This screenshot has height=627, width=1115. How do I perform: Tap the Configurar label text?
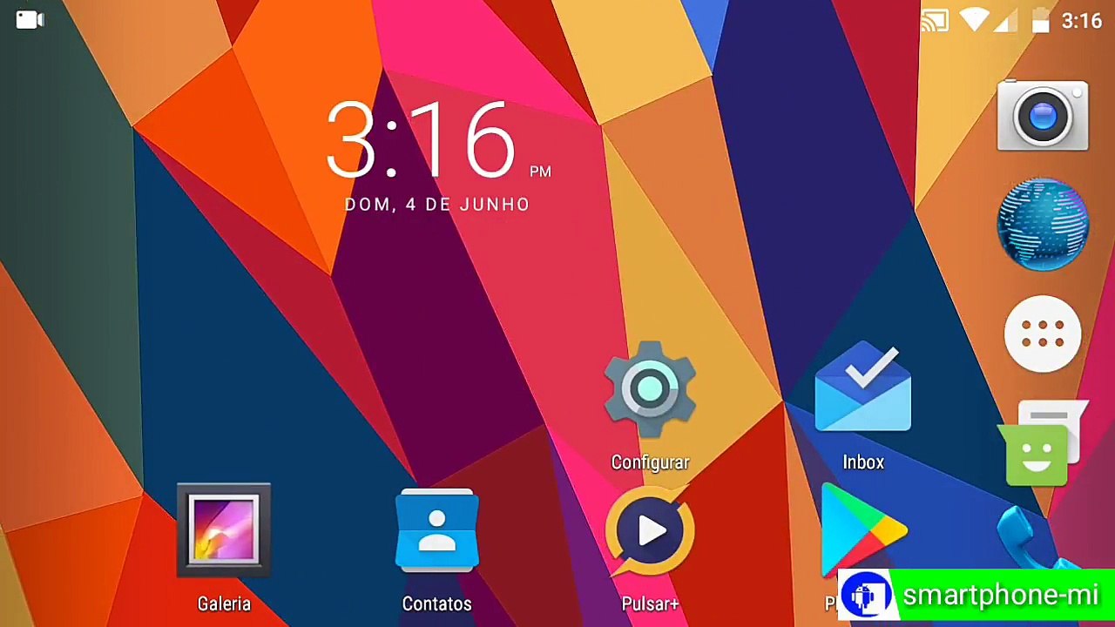coord(650,462)
